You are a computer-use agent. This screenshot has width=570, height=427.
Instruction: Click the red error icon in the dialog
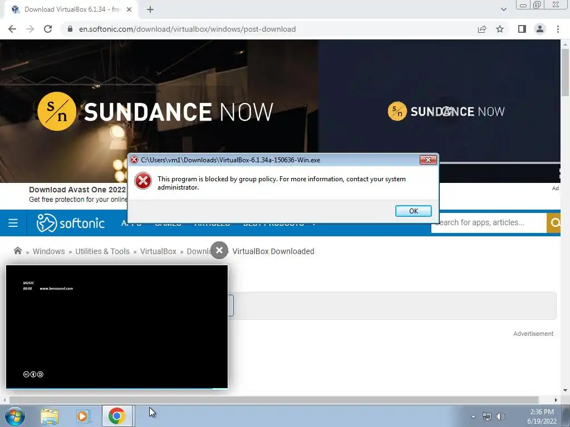pyautogui.click(x=143, y=181)
